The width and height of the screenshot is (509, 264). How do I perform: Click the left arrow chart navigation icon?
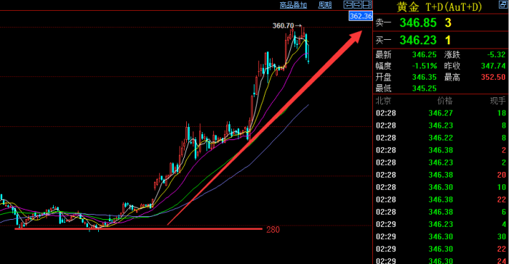tap(348, 4)
